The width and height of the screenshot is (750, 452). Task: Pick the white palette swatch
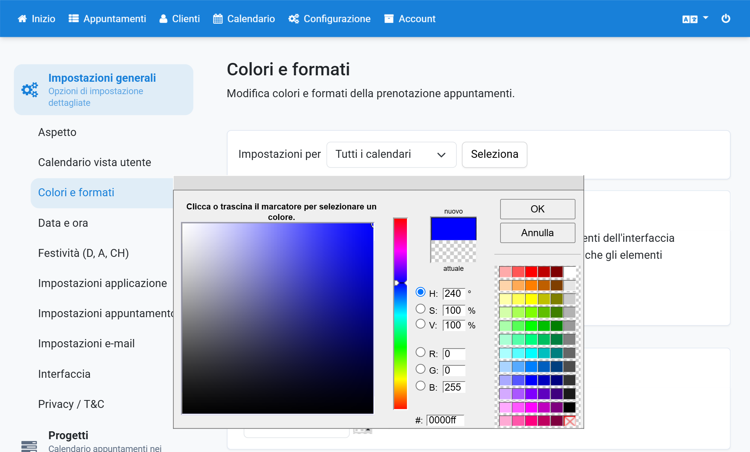coord(569,272)
